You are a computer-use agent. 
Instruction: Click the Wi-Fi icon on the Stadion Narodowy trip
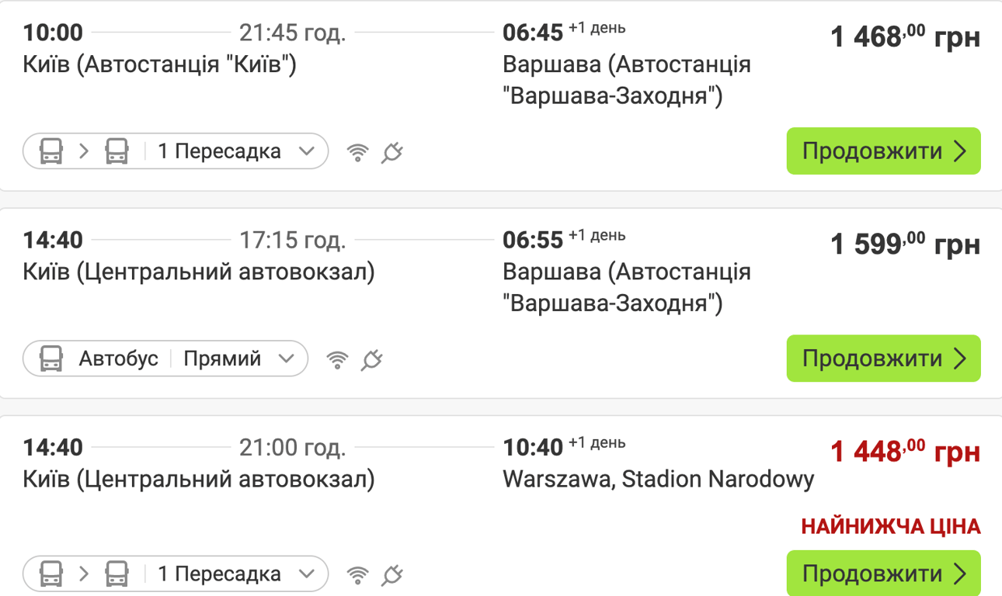point(357,573)
